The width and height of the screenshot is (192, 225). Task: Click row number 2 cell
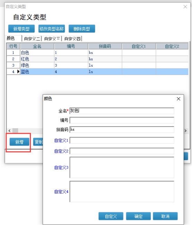tap(13, 59)
